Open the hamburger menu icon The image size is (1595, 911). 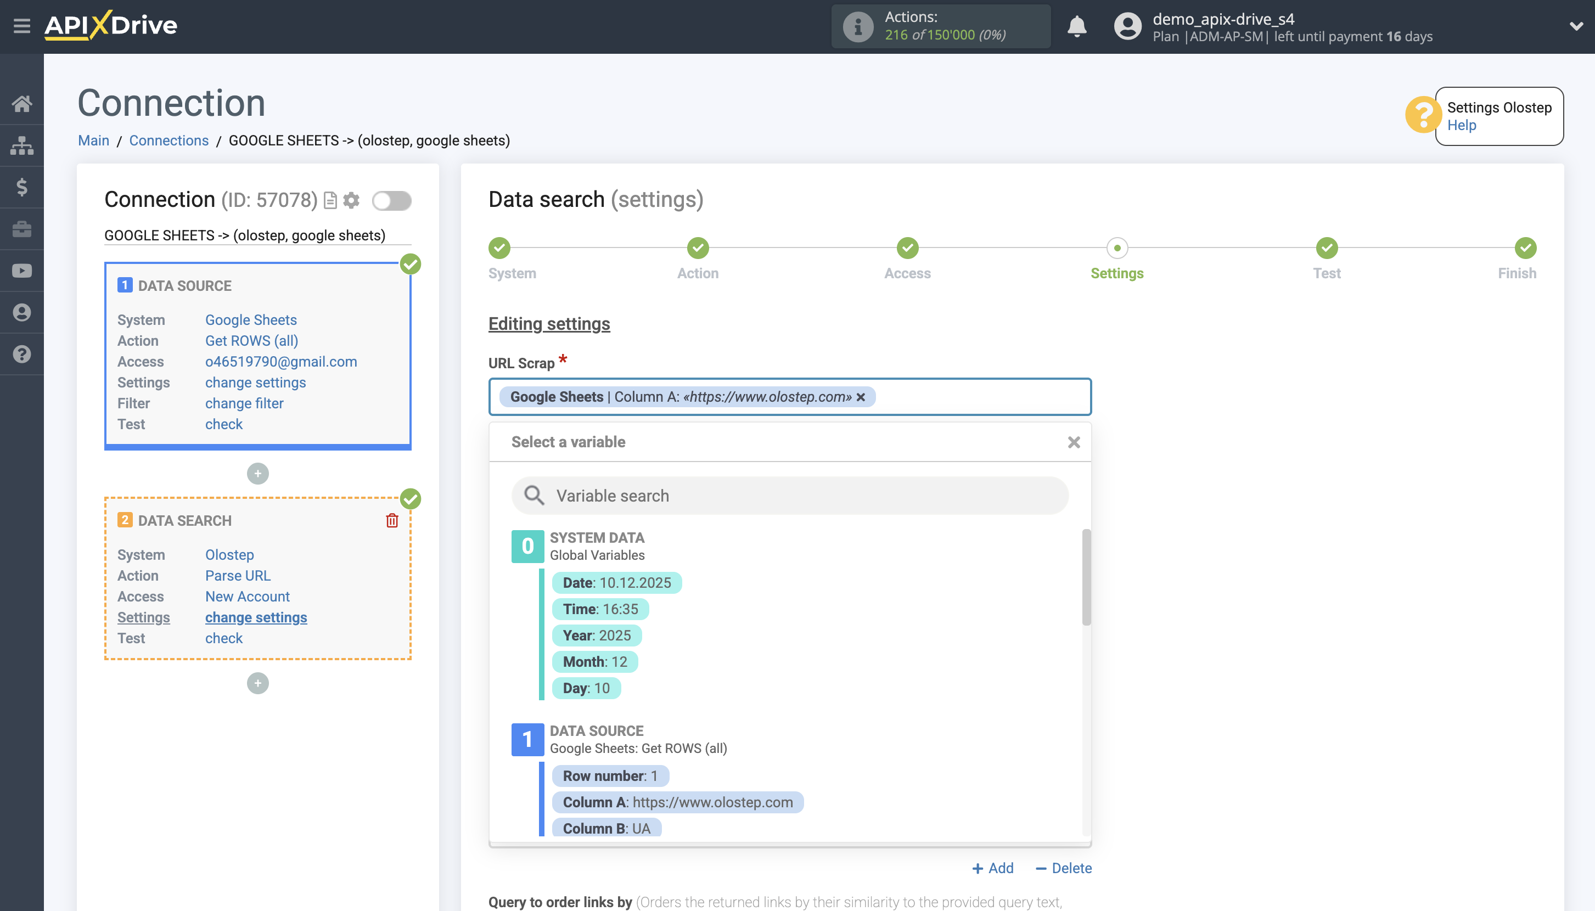coord(22,26)
